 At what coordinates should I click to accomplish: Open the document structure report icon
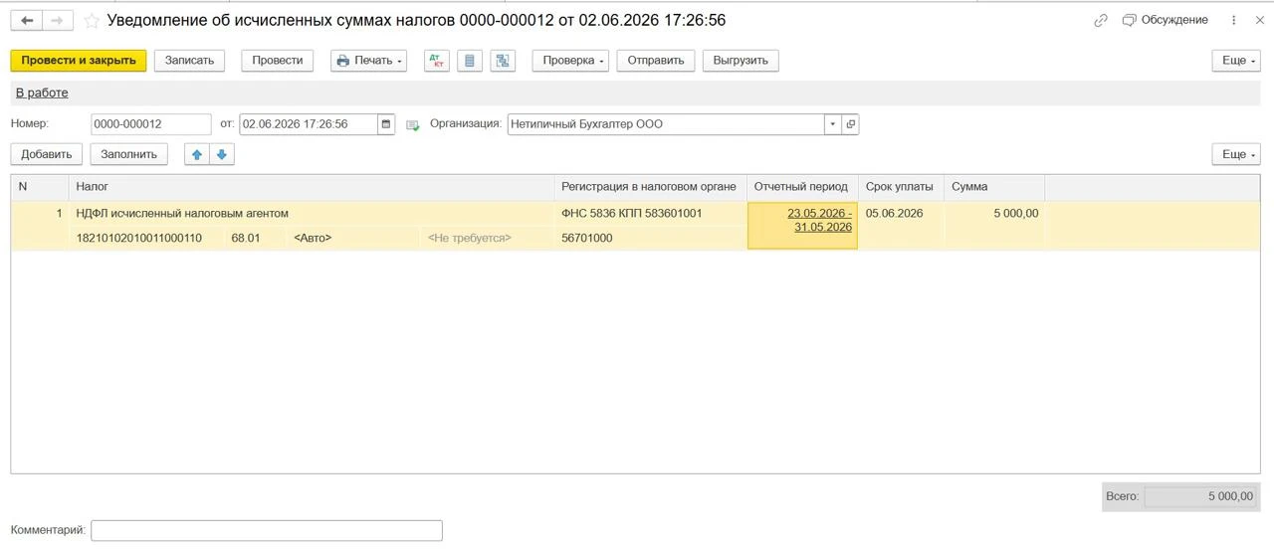[470, 61]
